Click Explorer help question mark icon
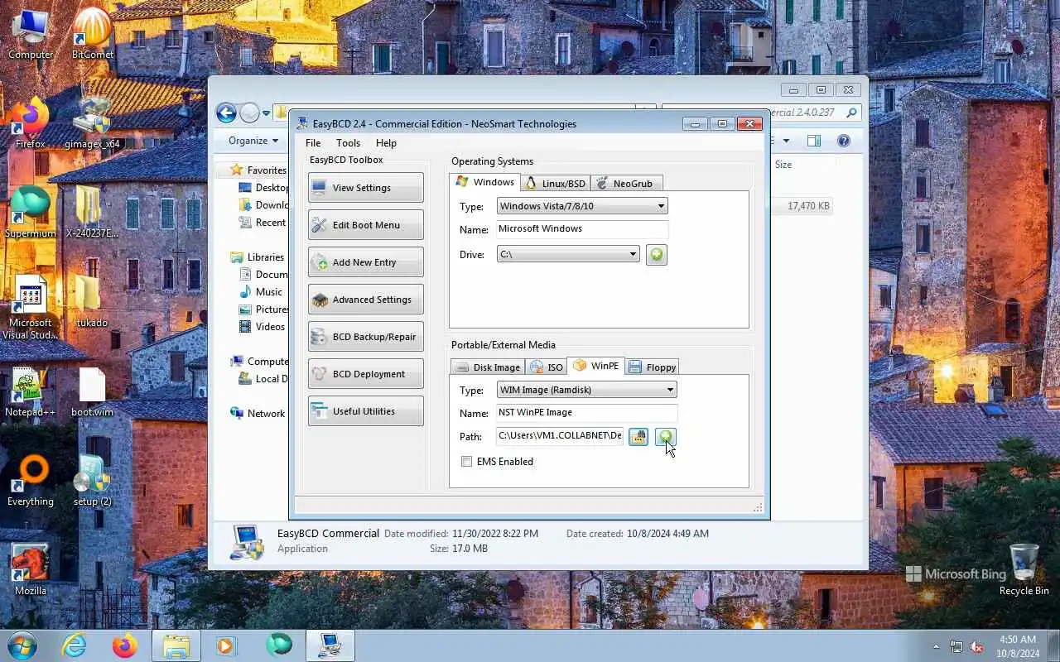The image size is (1060, 662). 844,141
